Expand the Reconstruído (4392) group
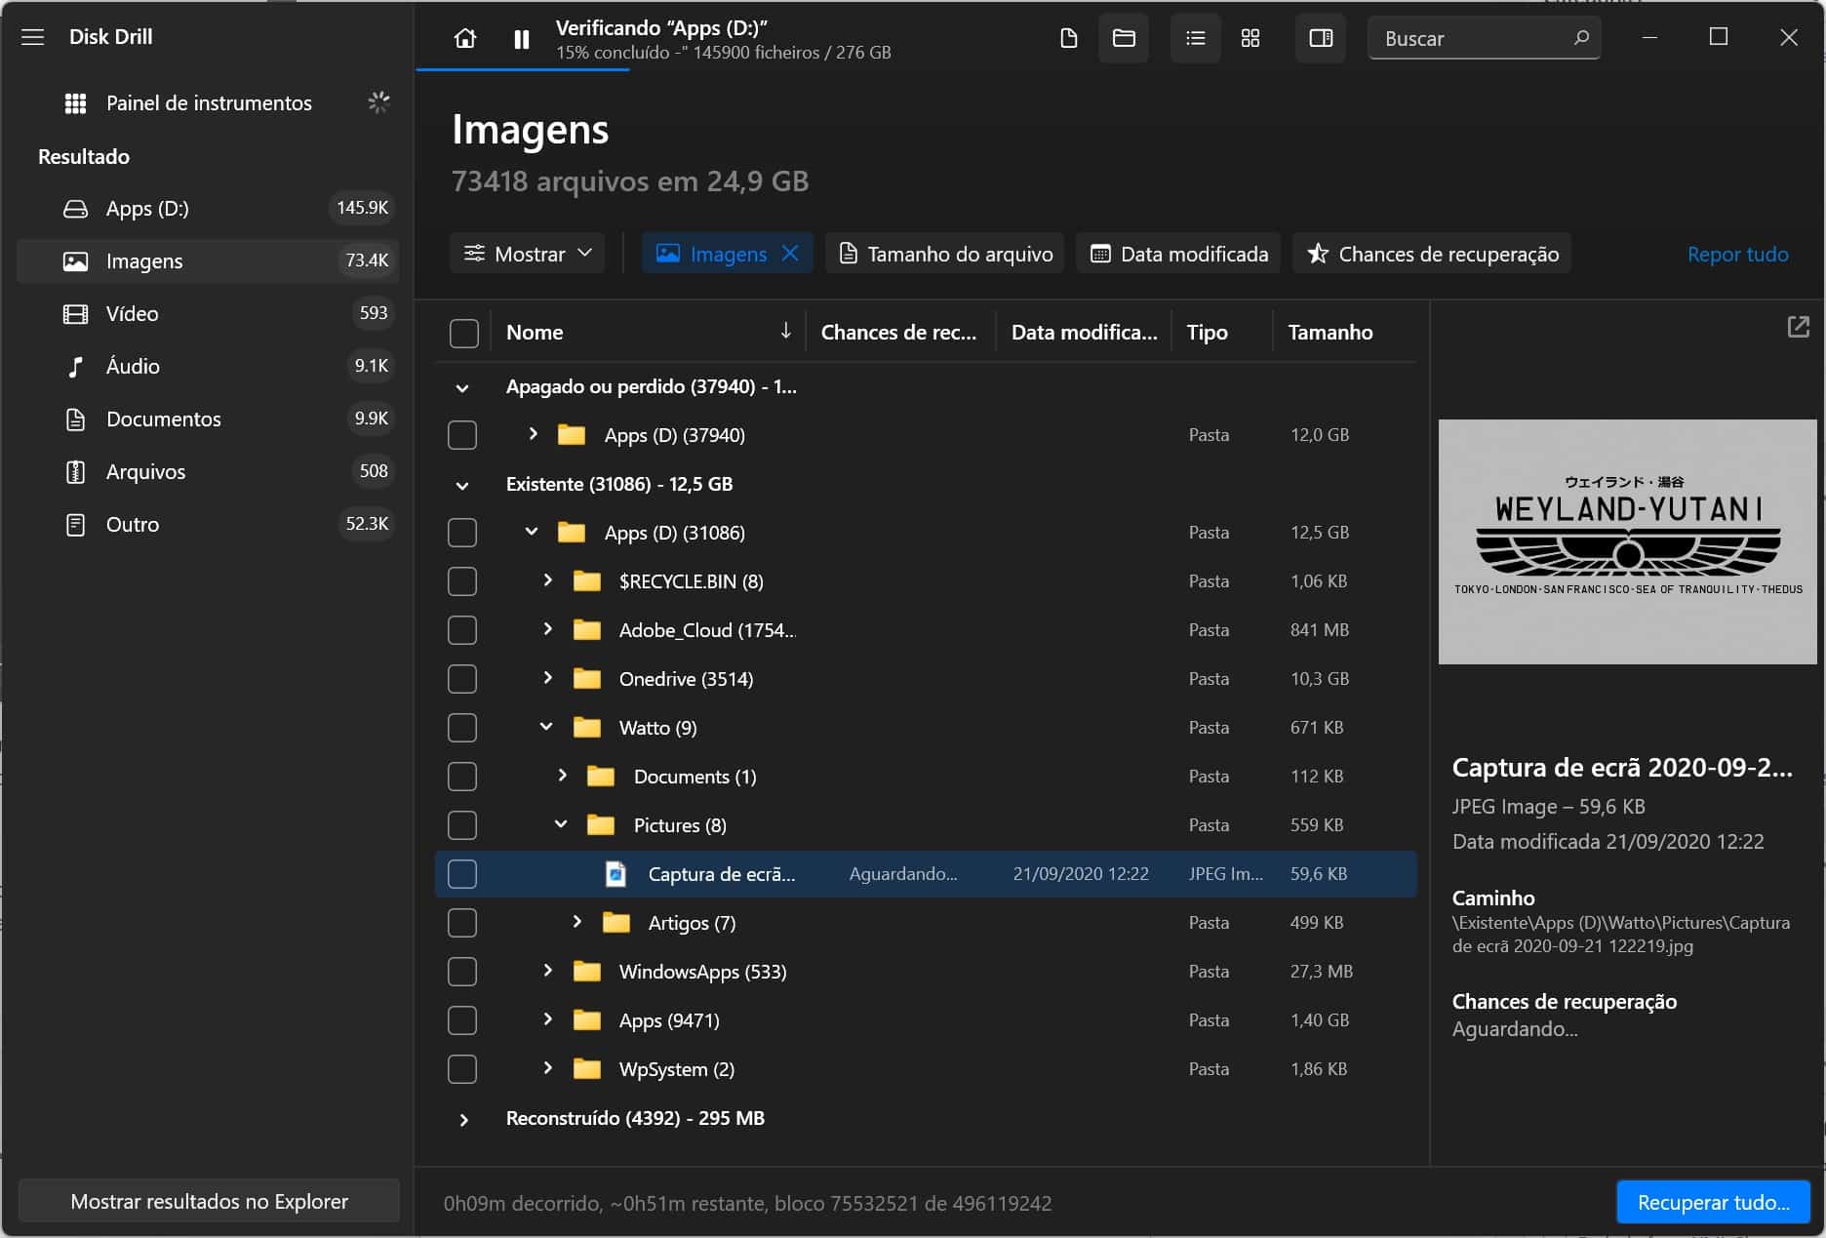This screenshot has width=1826, height=1238. 464,1120
